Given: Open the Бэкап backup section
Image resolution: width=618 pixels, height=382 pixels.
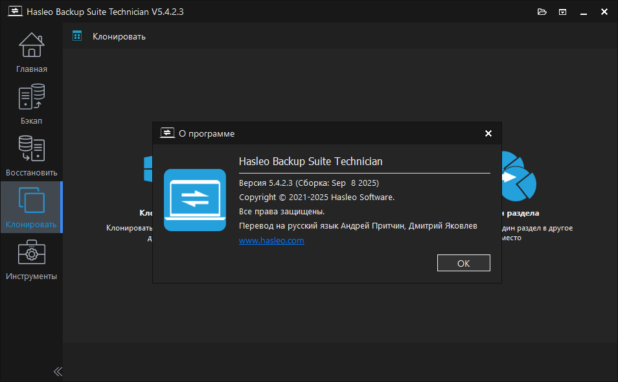Looking at the screenshot, I should click(x=32, y=104).
